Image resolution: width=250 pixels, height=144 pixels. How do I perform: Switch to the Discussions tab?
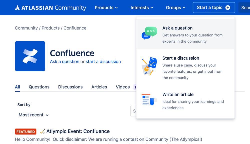coord(70,87)
